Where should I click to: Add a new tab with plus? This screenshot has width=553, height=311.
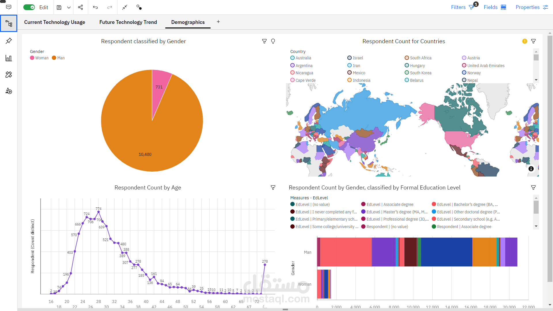218,22
